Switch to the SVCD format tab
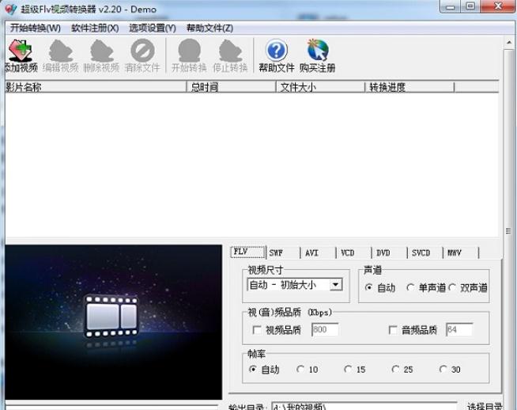This screenshot has height=410, width=517. (425, 252)
